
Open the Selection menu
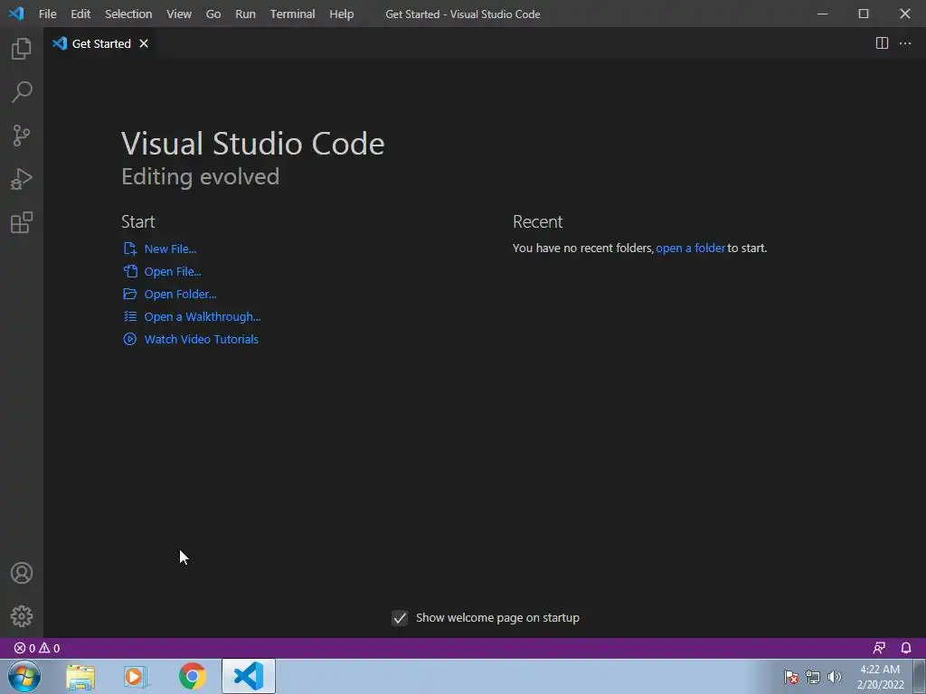coord(128,14)
